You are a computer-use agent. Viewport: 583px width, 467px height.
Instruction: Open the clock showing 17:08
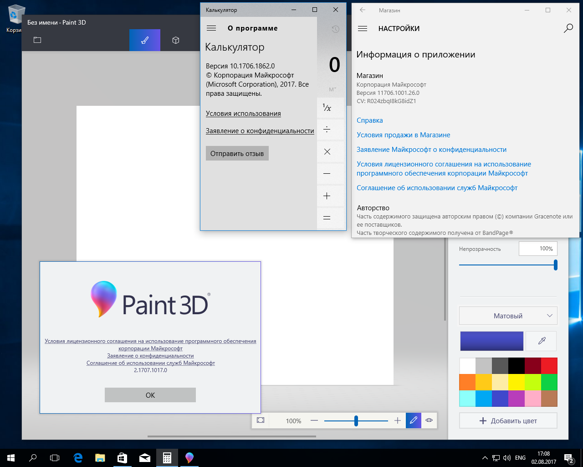(544, 458)
